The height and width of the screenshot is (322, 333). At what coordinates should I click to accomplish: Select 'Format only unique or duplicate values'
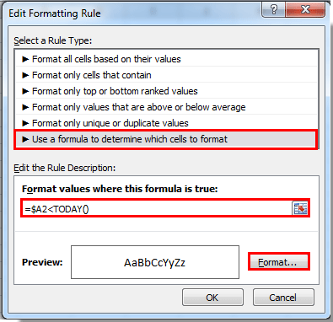coord(166,123)
